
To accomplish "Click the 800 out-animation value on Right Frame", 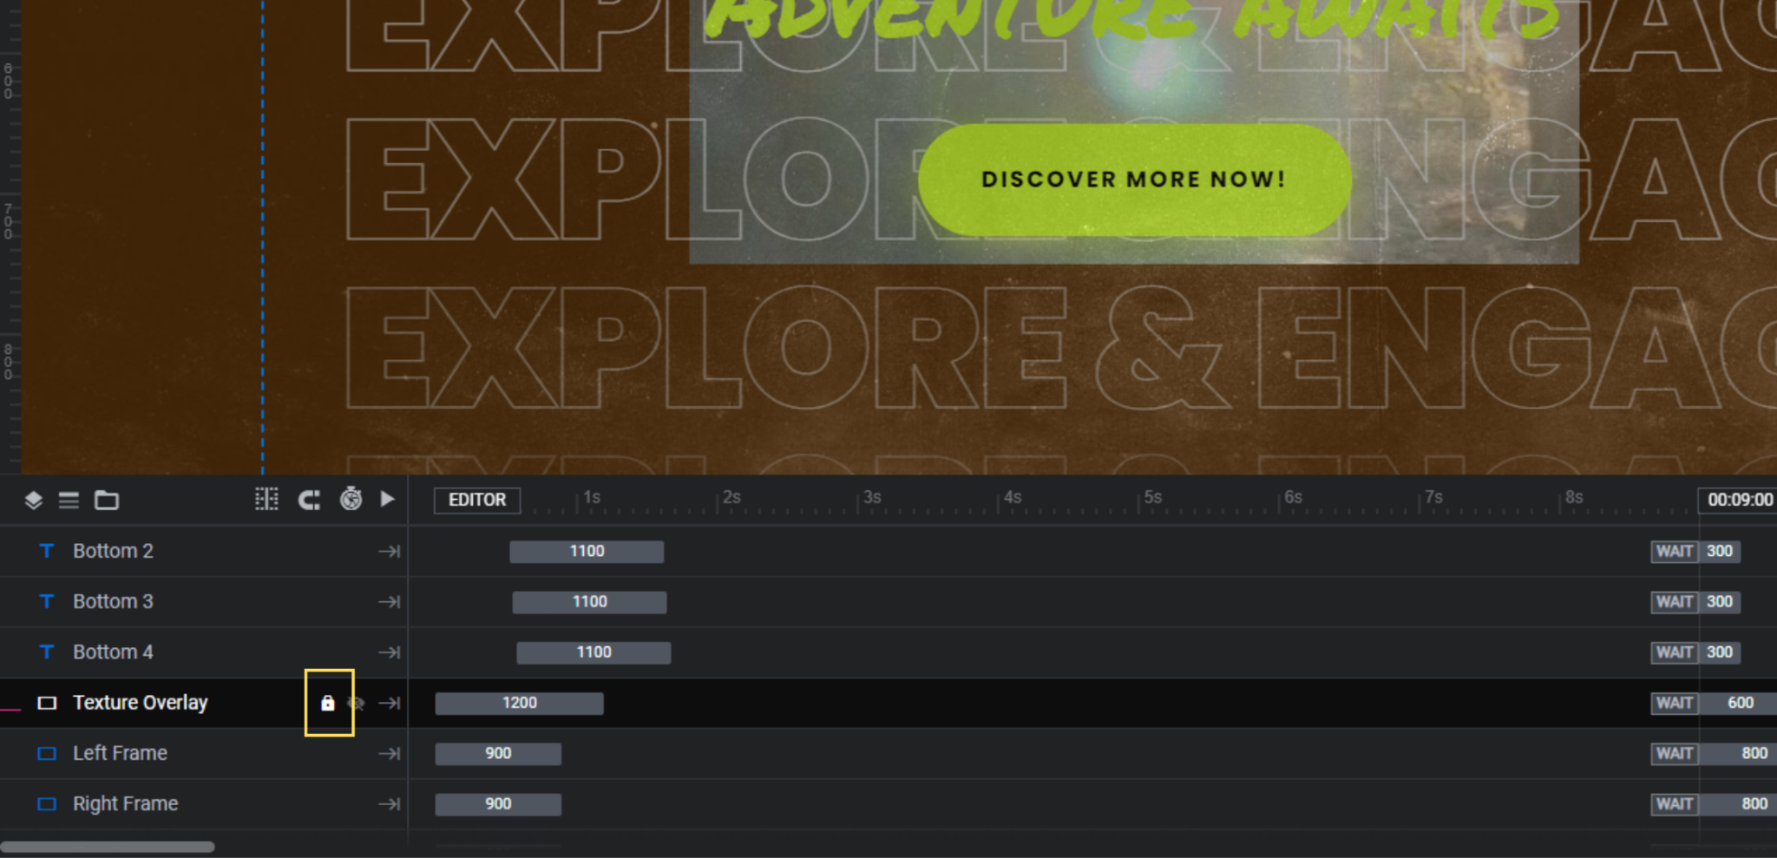I will [x=1738, y=803].
